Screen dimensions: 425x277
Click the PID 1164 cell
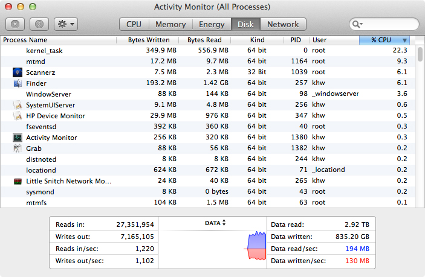(x=299, y=61)
